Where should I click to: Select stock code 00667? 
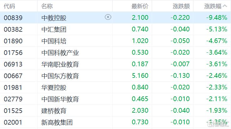(13, 76)
